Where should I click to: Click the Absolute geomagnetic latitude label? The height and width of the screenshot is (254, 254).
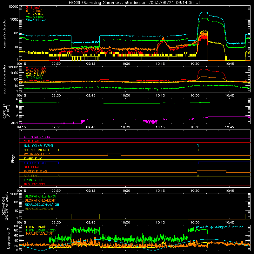219,227
